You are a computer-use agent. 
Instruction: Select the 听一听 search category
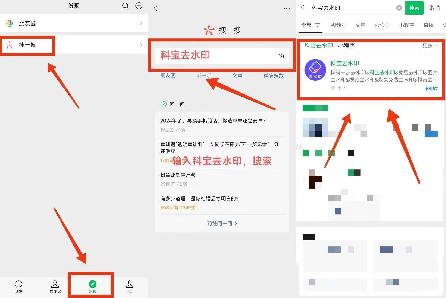coord(204,76)
